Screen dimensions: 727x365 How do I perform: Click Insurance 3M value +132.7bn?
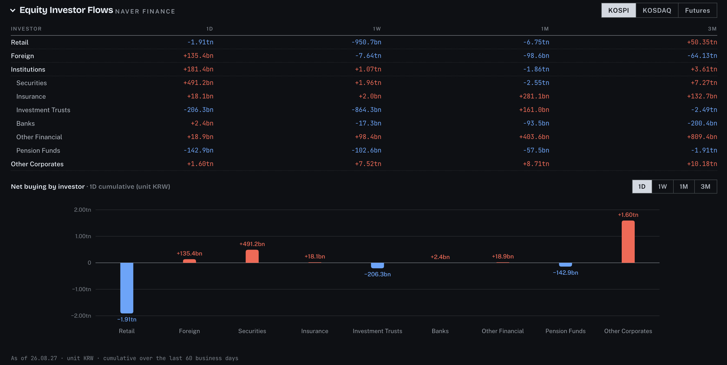pyautogui.click(x=702, y=97)
